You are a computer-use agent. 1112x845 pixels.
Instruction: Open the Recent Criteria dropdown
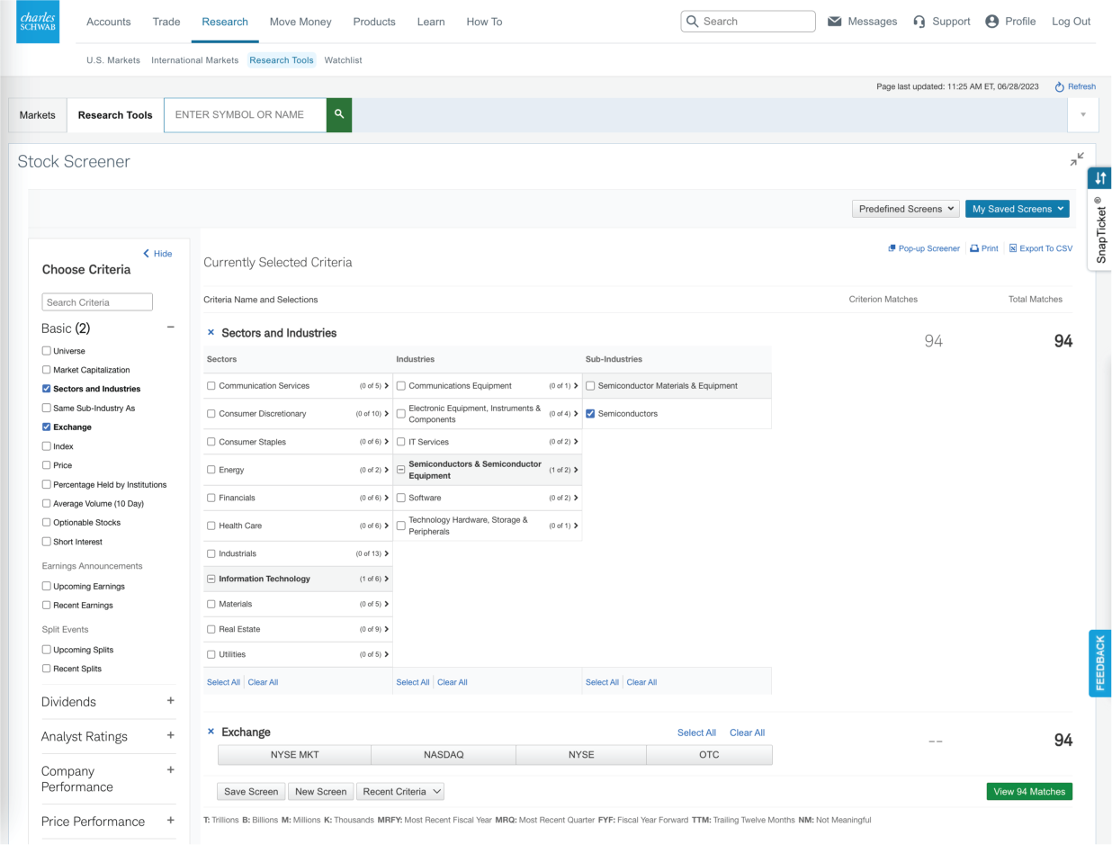[400, 792]
